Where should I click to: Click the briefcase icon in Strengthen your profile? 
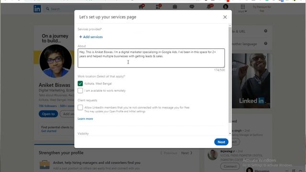click(44, 165)
